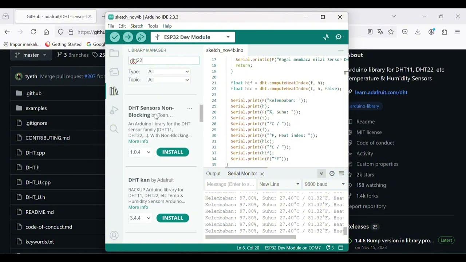Screen dimensions: 466x262
Task: Click the Verify sketch checkmark button
Action: pos(115,37)
